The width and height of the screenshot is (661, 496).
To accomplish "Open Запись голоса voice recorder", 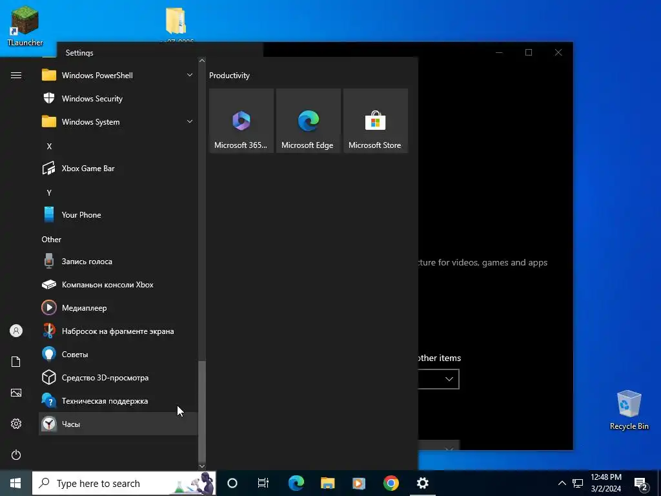I will pos(118,262).
